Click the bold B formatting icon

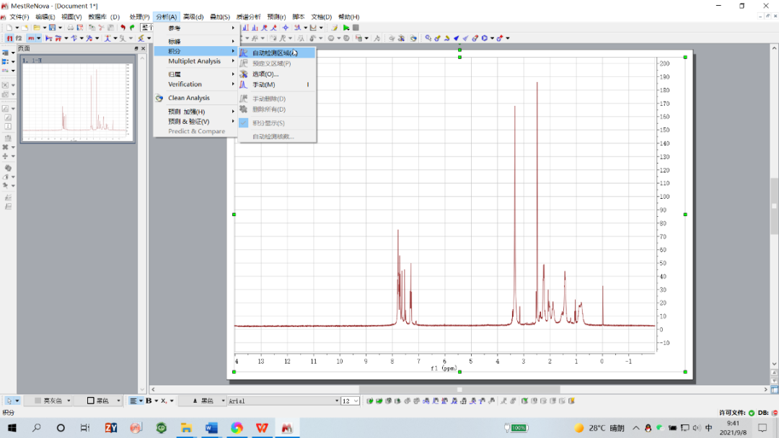pos(149,401)
